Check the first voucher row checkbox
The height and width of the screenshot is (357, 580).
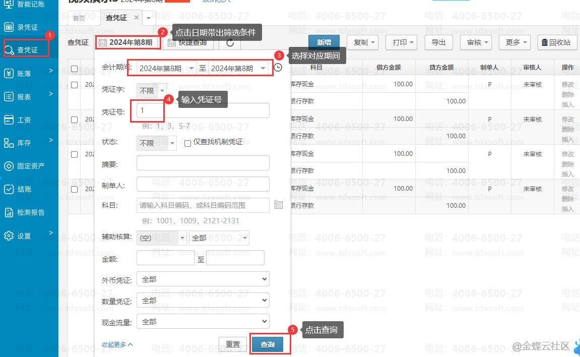(75, 85)
